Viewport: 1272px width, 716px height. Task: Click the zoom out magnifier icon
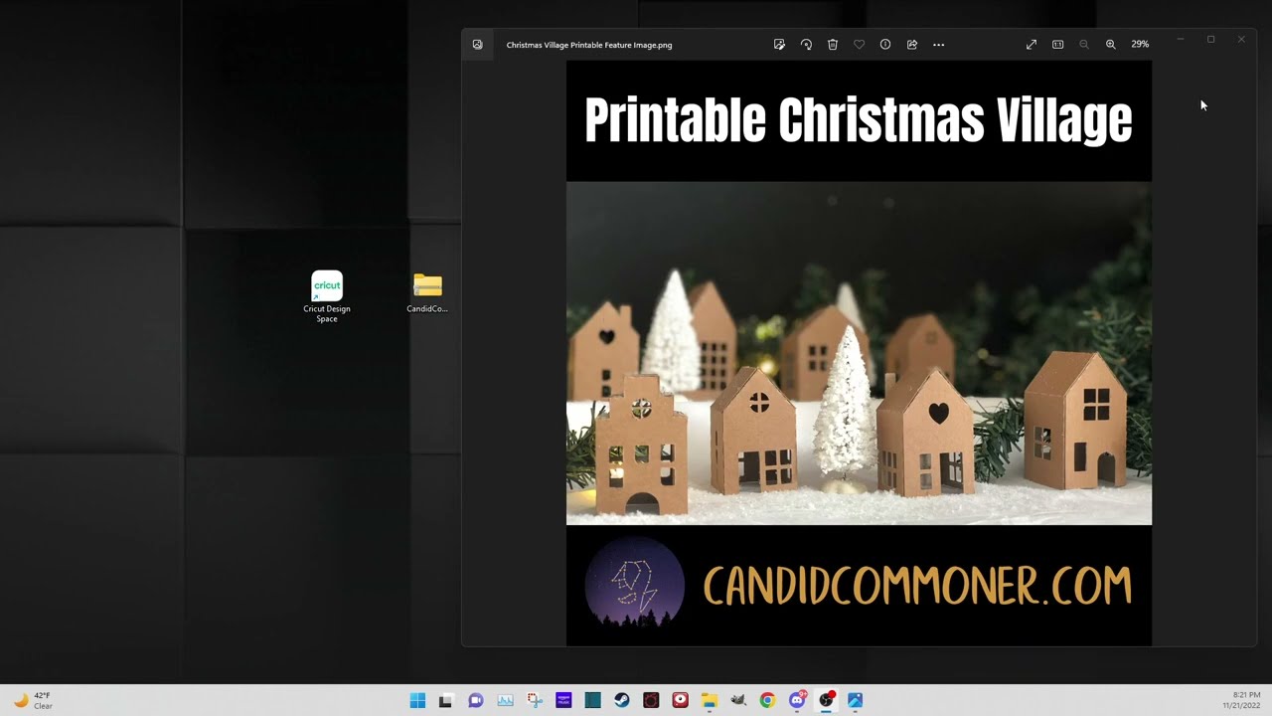point(1084,45)
